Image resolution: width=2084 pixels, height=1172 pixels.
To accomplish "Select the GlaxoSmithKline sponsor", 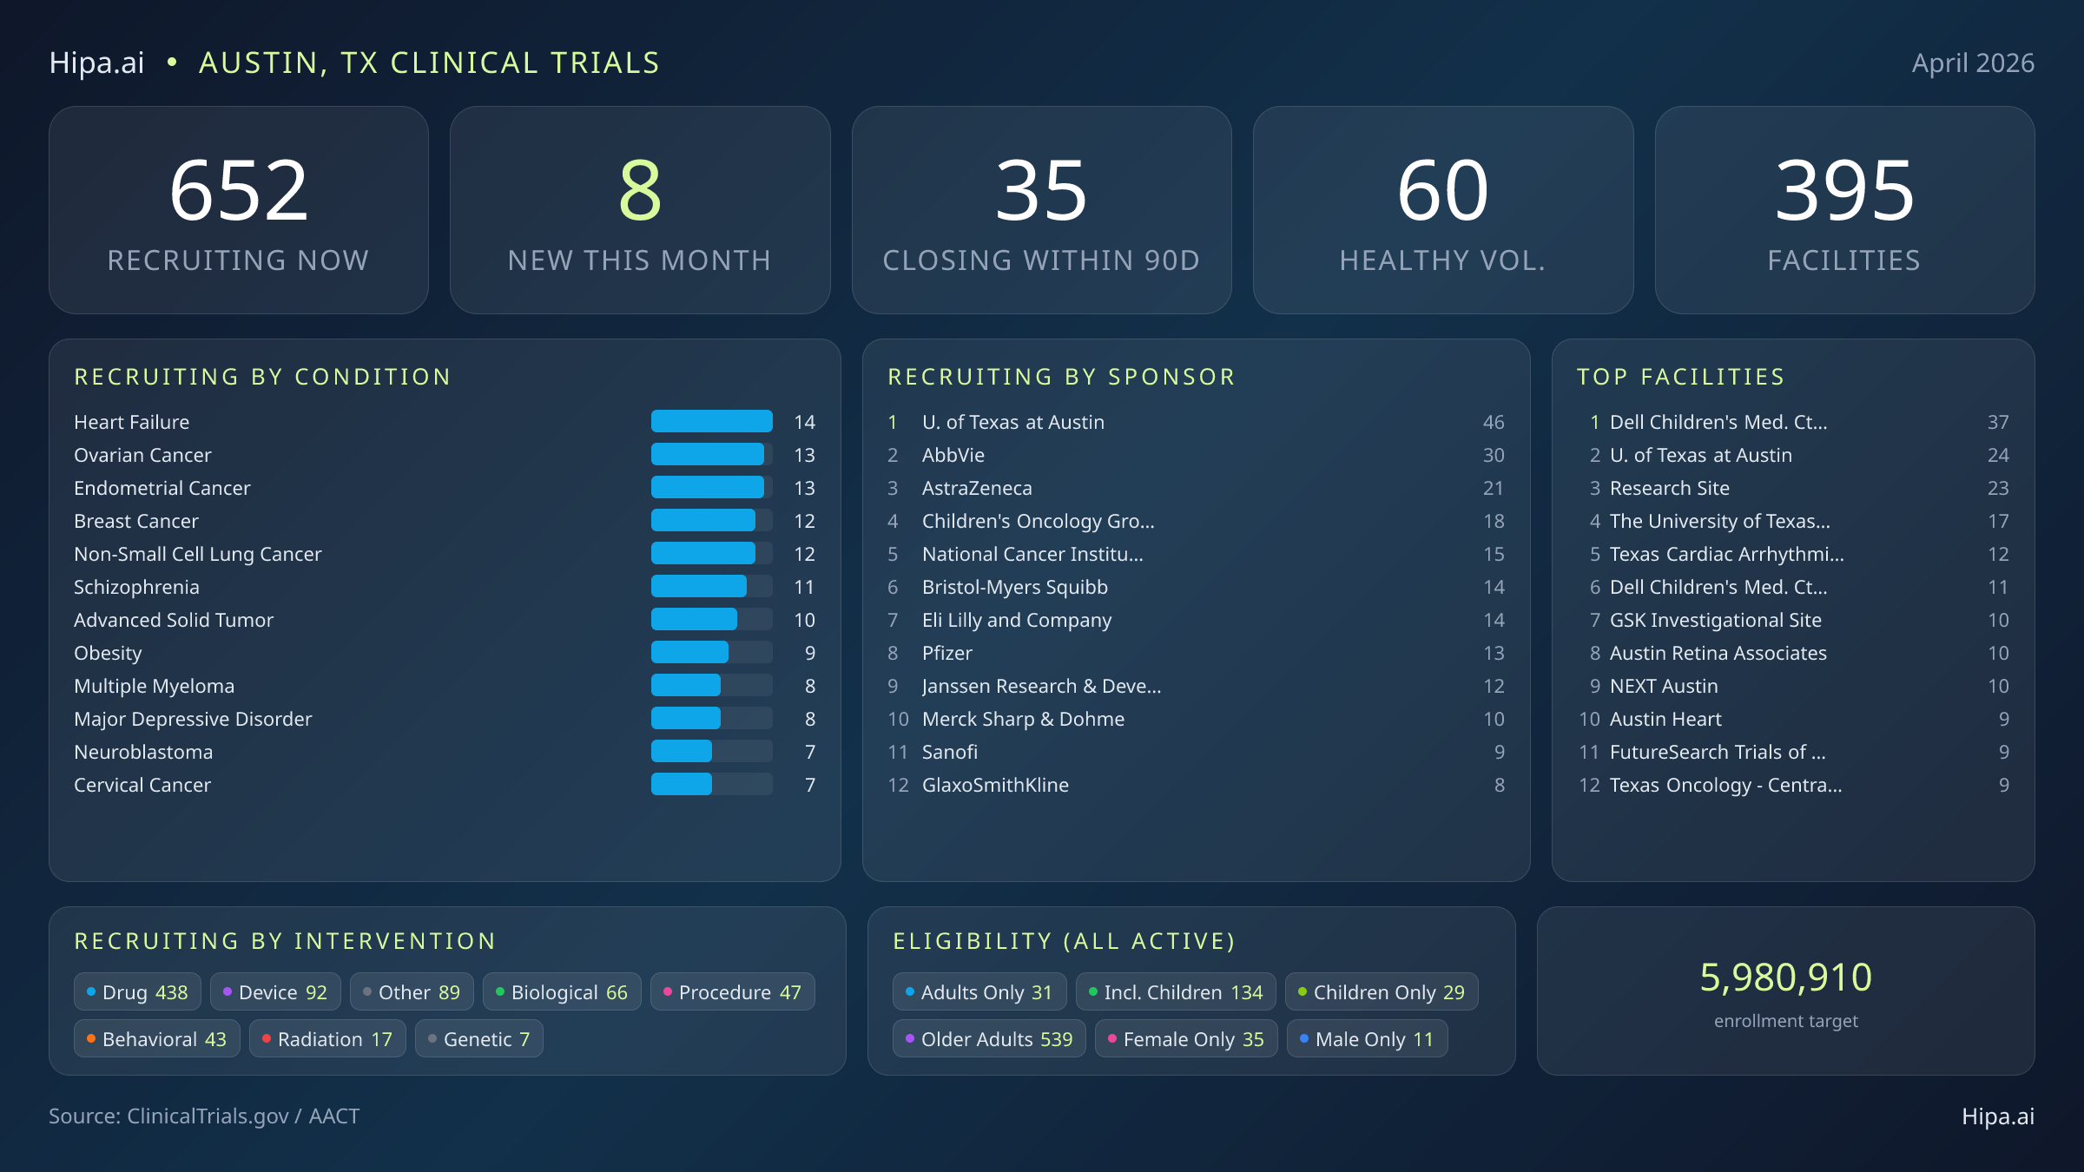I will tap(1196, 785).
